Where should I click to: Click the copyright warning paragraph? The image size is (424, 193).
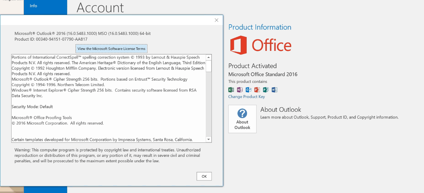pos(108,155)
